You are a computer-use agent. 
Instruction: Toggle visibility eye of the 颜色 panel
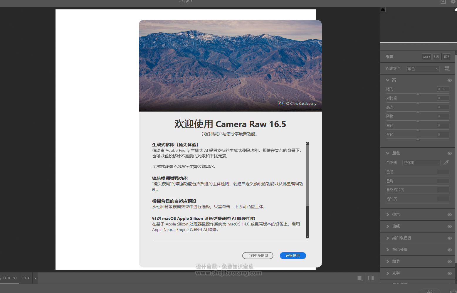click(x=450, y=153)
